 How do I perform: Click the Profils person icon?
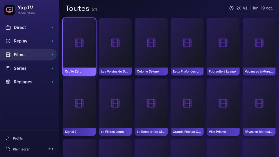(8, 138)
